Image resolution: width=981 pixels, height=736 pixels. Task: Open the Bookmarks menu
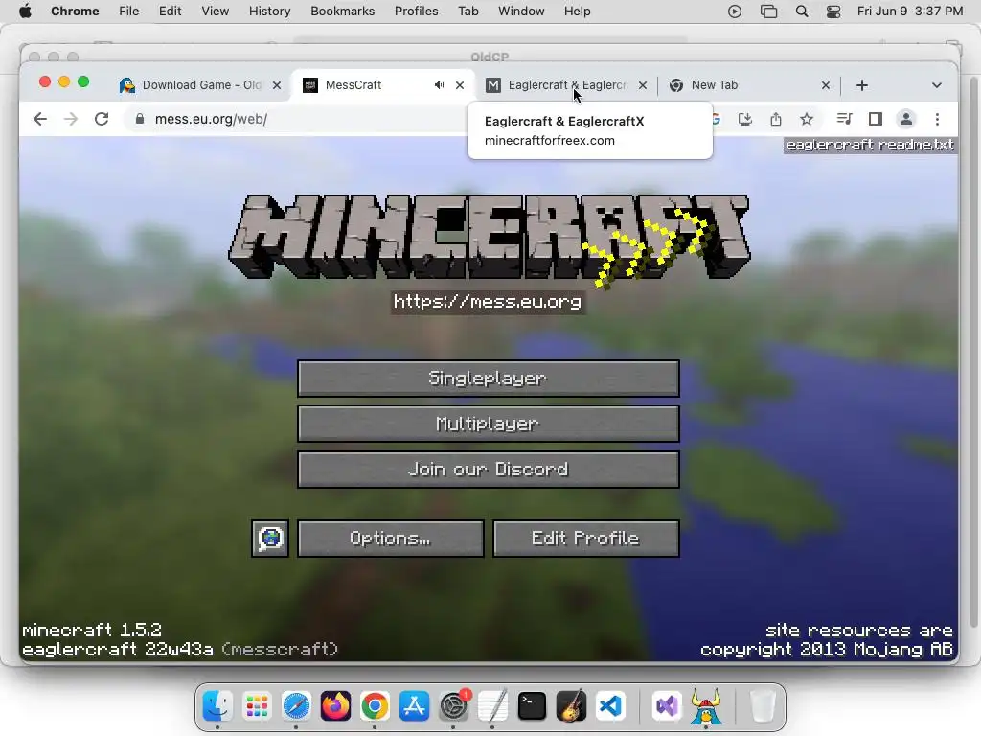[342, 11]
